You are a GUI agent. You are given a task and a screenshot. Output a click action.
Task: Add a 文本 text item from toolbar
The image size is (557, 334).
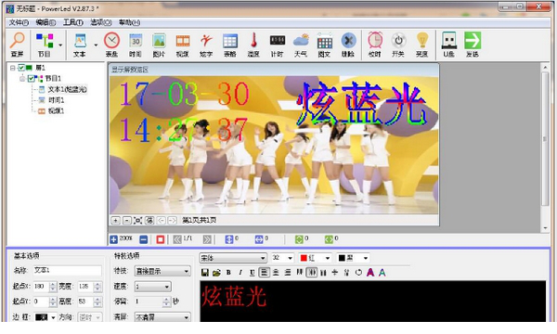(x=80, y=45)
